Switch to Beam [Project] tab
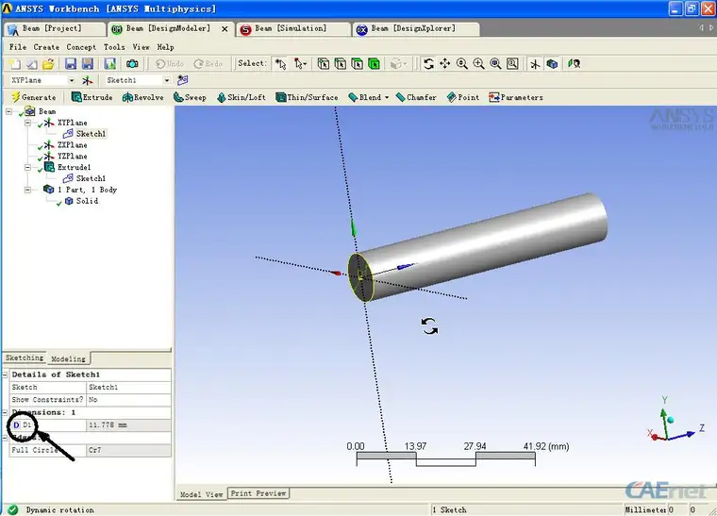This screenshot has height=516, width=717. (x=55, y=29)
